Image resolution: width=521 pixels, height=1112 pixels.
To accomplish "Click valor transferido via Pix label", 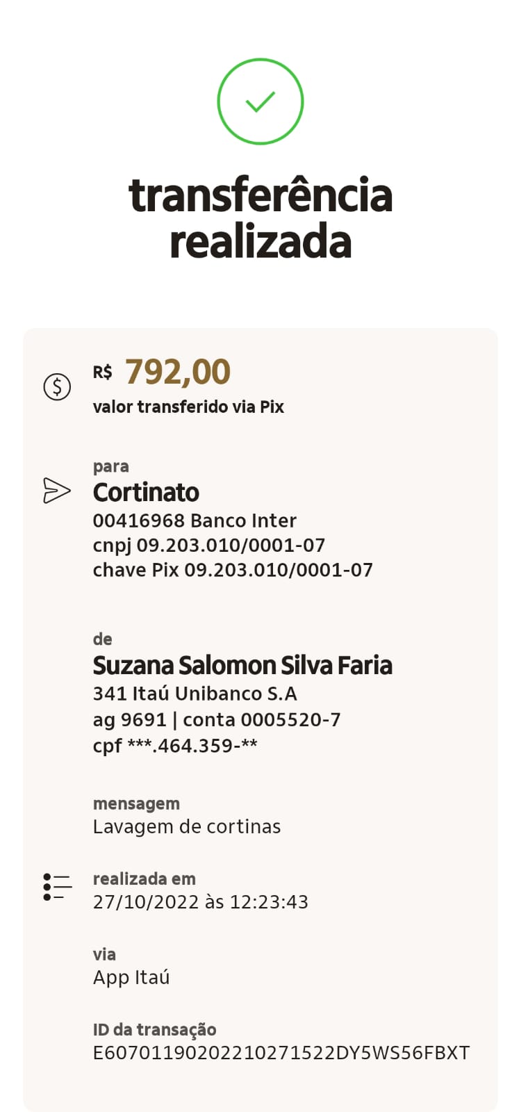I will (188, 407).
